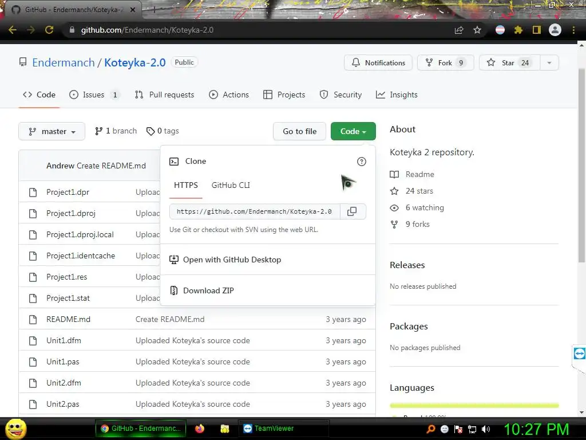Open Firefox from the taskbar

point(200,429)
